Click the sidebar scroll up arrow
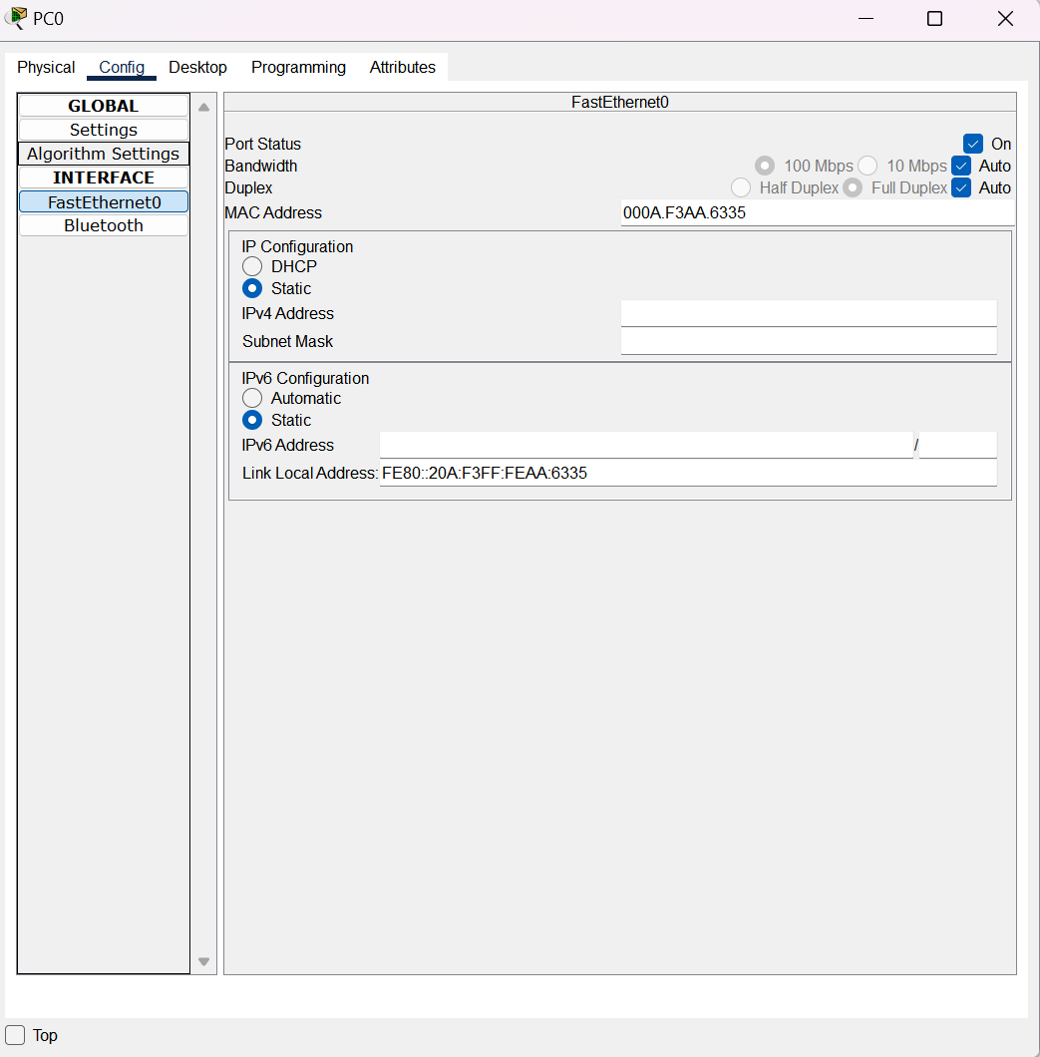The image size is (1040, 1057). (204, 107)
